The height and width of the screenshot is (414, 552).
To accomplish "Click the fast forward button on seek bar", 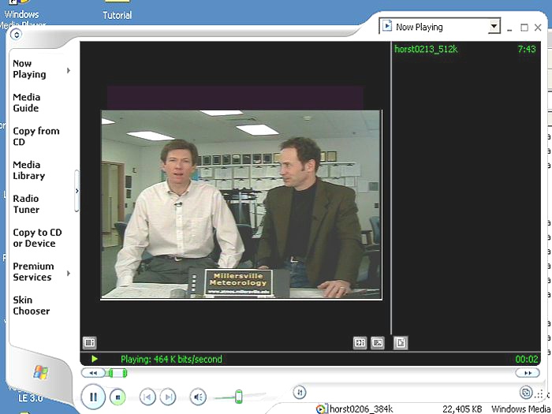I will pyautogui.click(x=528, y=373).
